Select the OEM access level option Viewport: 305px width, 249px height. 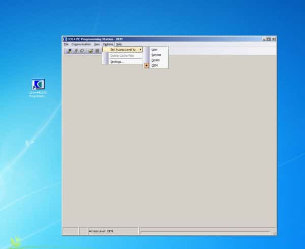tap(156, 65)
